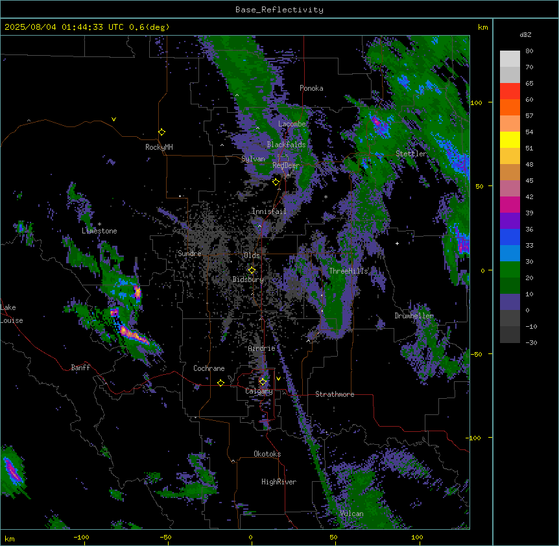Click the Okotoks label

tap(267, 454)
